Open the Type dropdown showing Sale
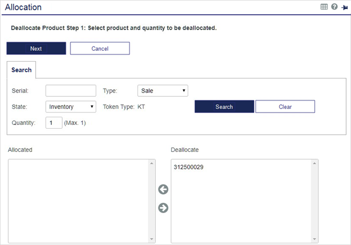Viewport: 351px width, 245px height. click(163, 91)
